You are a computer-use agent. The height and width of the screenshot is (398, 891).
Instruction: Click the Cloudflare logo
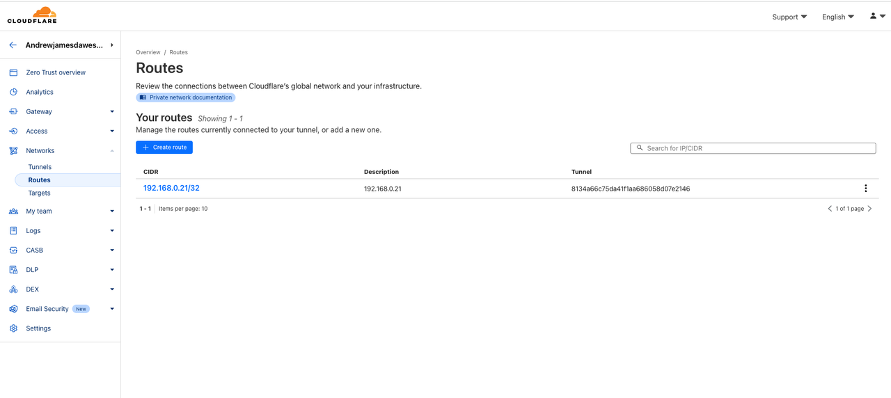coord(32,15)
